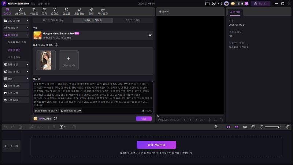Viewport: 293px width, 165px height.
Task: Refresh the credit balance next to 100/12788
Action: pyautogui.click(x=55, y=118)
